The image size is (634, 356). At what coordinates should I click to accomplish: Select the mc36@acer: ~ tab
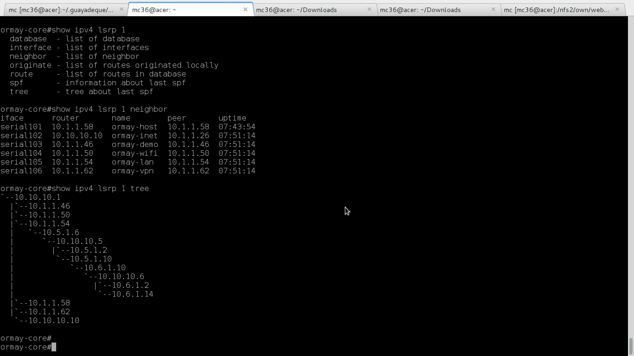pyautogui.click(x=186, y=10)
